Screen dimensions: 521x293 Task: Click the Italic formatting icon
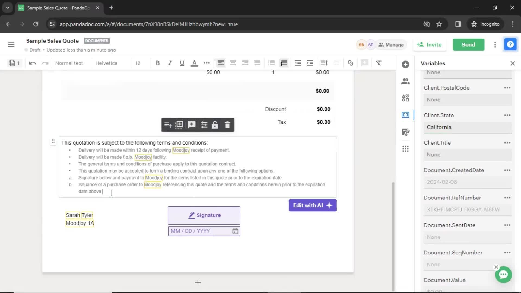(x=170, y=63)
